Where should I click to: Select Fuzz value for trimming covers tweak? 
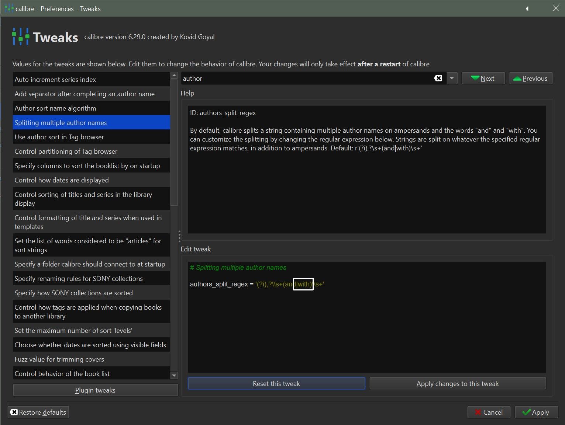tap(92, 359)
